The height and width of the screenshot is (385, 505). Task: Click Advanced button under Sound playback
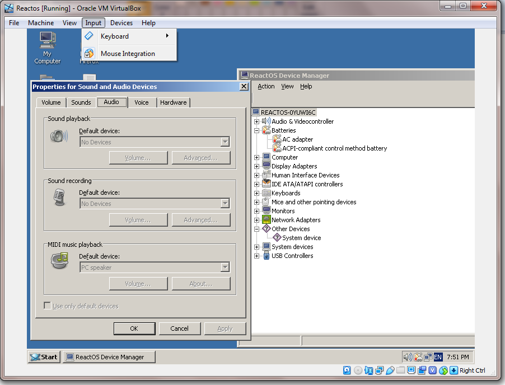tap(201, 158)
